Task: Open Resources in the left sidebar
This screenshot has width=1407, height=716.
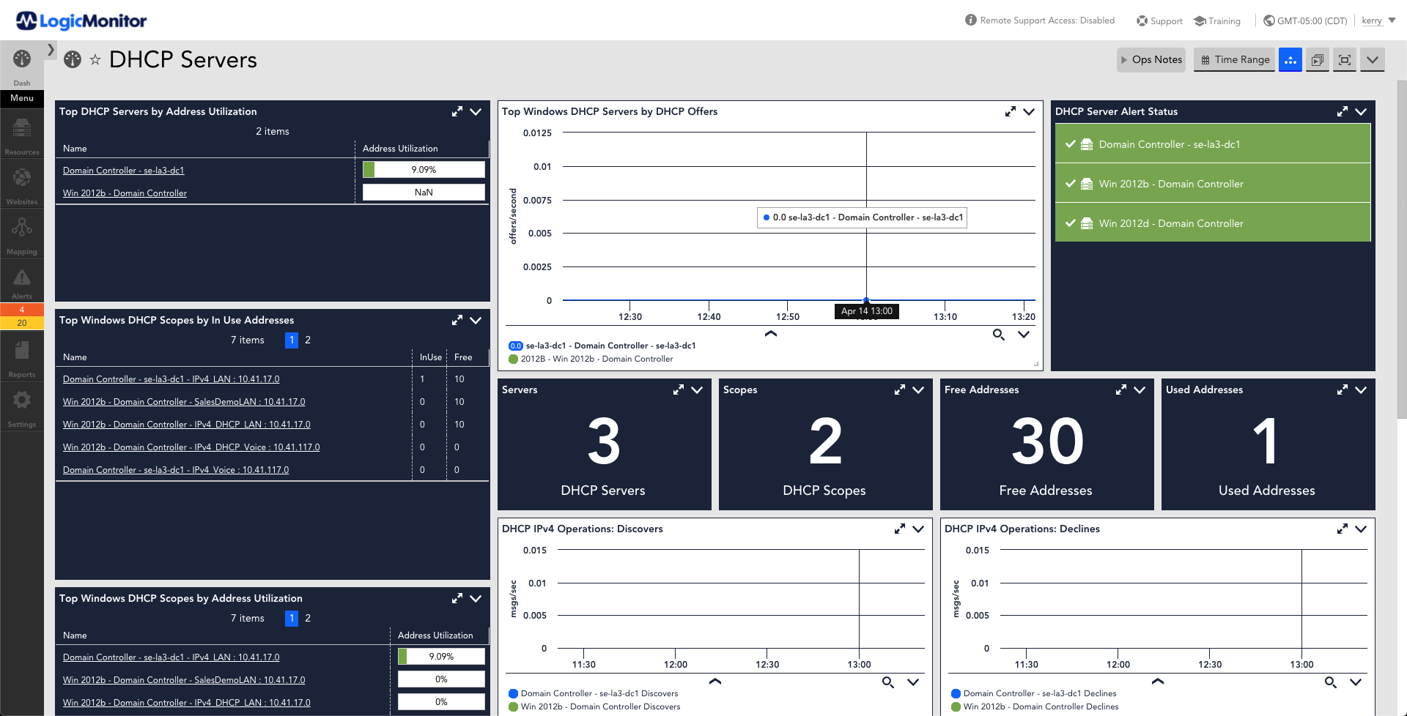Action: coord(22,135)
